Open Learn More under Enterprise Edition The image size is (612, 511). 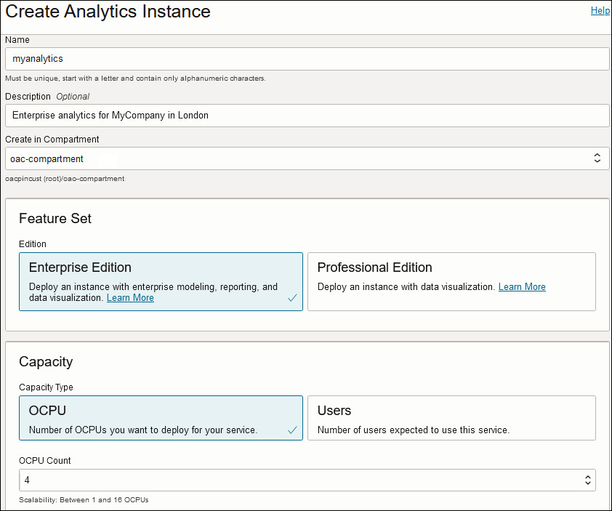pyautogui.click(x=130, y=298)
